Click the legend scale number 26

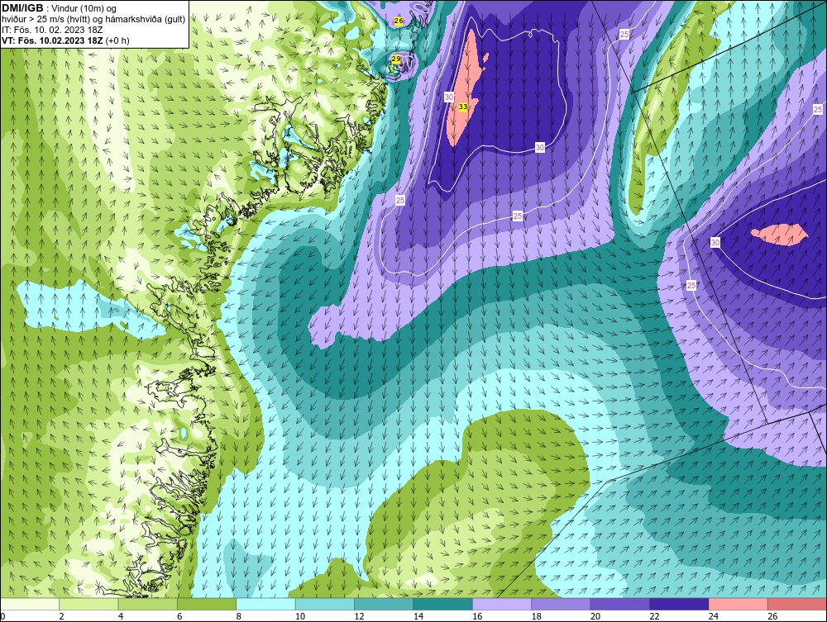[772, 616]
